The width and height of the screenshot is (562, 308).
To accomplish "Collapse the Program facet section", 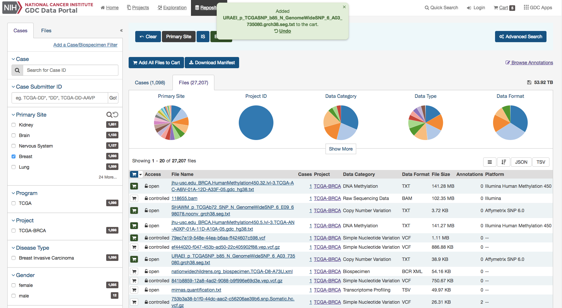I will [x=13, y=193].
